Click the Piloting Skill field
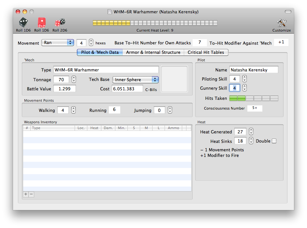Screen dimensions: 307x228 coord(235,79)
